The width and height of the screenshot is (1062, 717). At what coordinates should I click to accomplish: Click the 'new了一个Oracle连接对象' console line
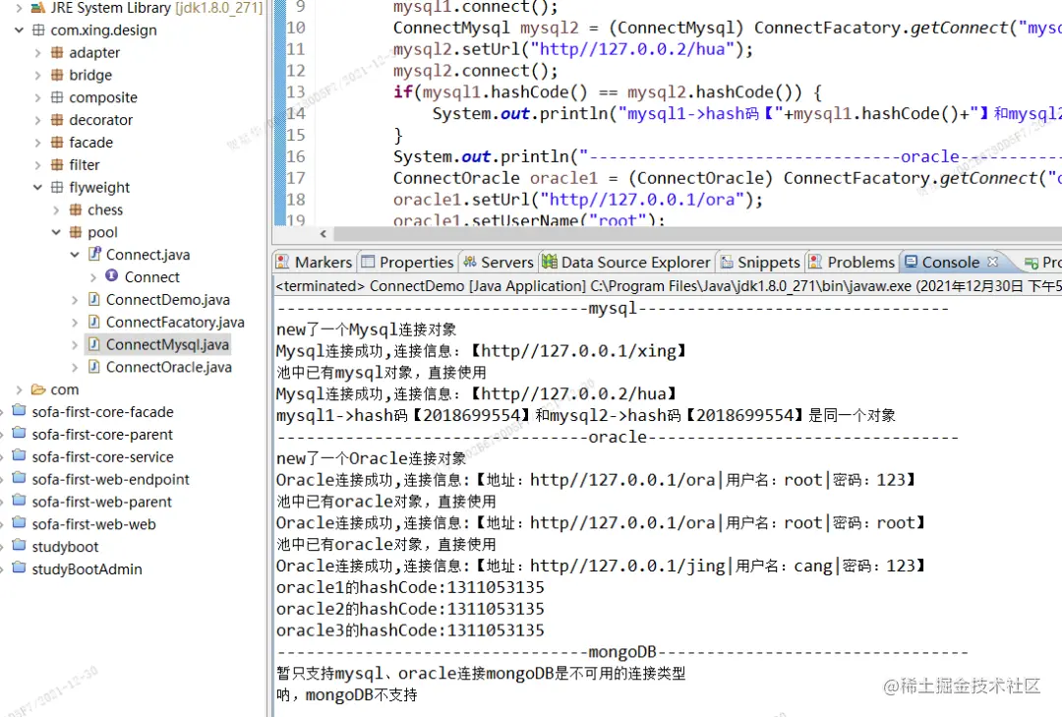371,458
